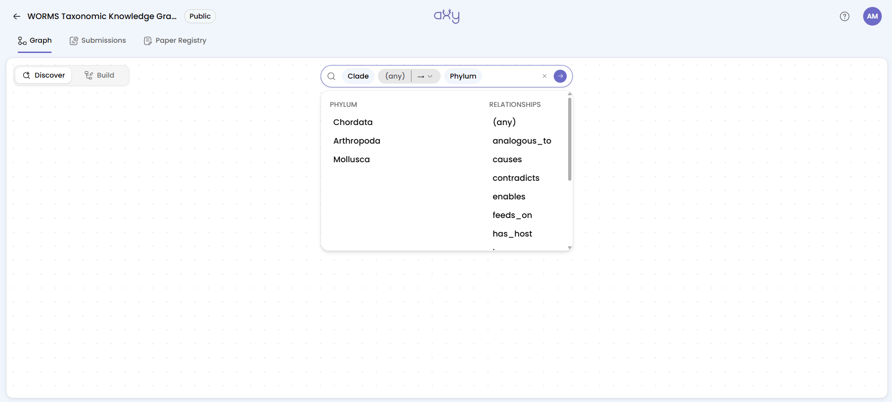Clear the search query with the X
Image resolution: width=892 pixels, height=402 pixels.
(544, 76)
